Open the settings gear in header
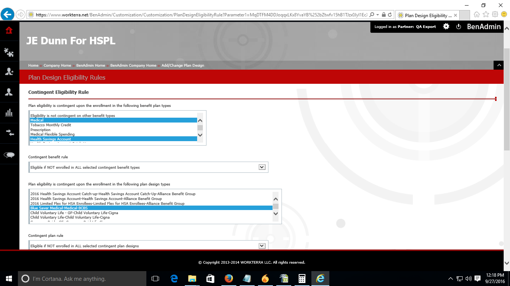 (446, 26)
